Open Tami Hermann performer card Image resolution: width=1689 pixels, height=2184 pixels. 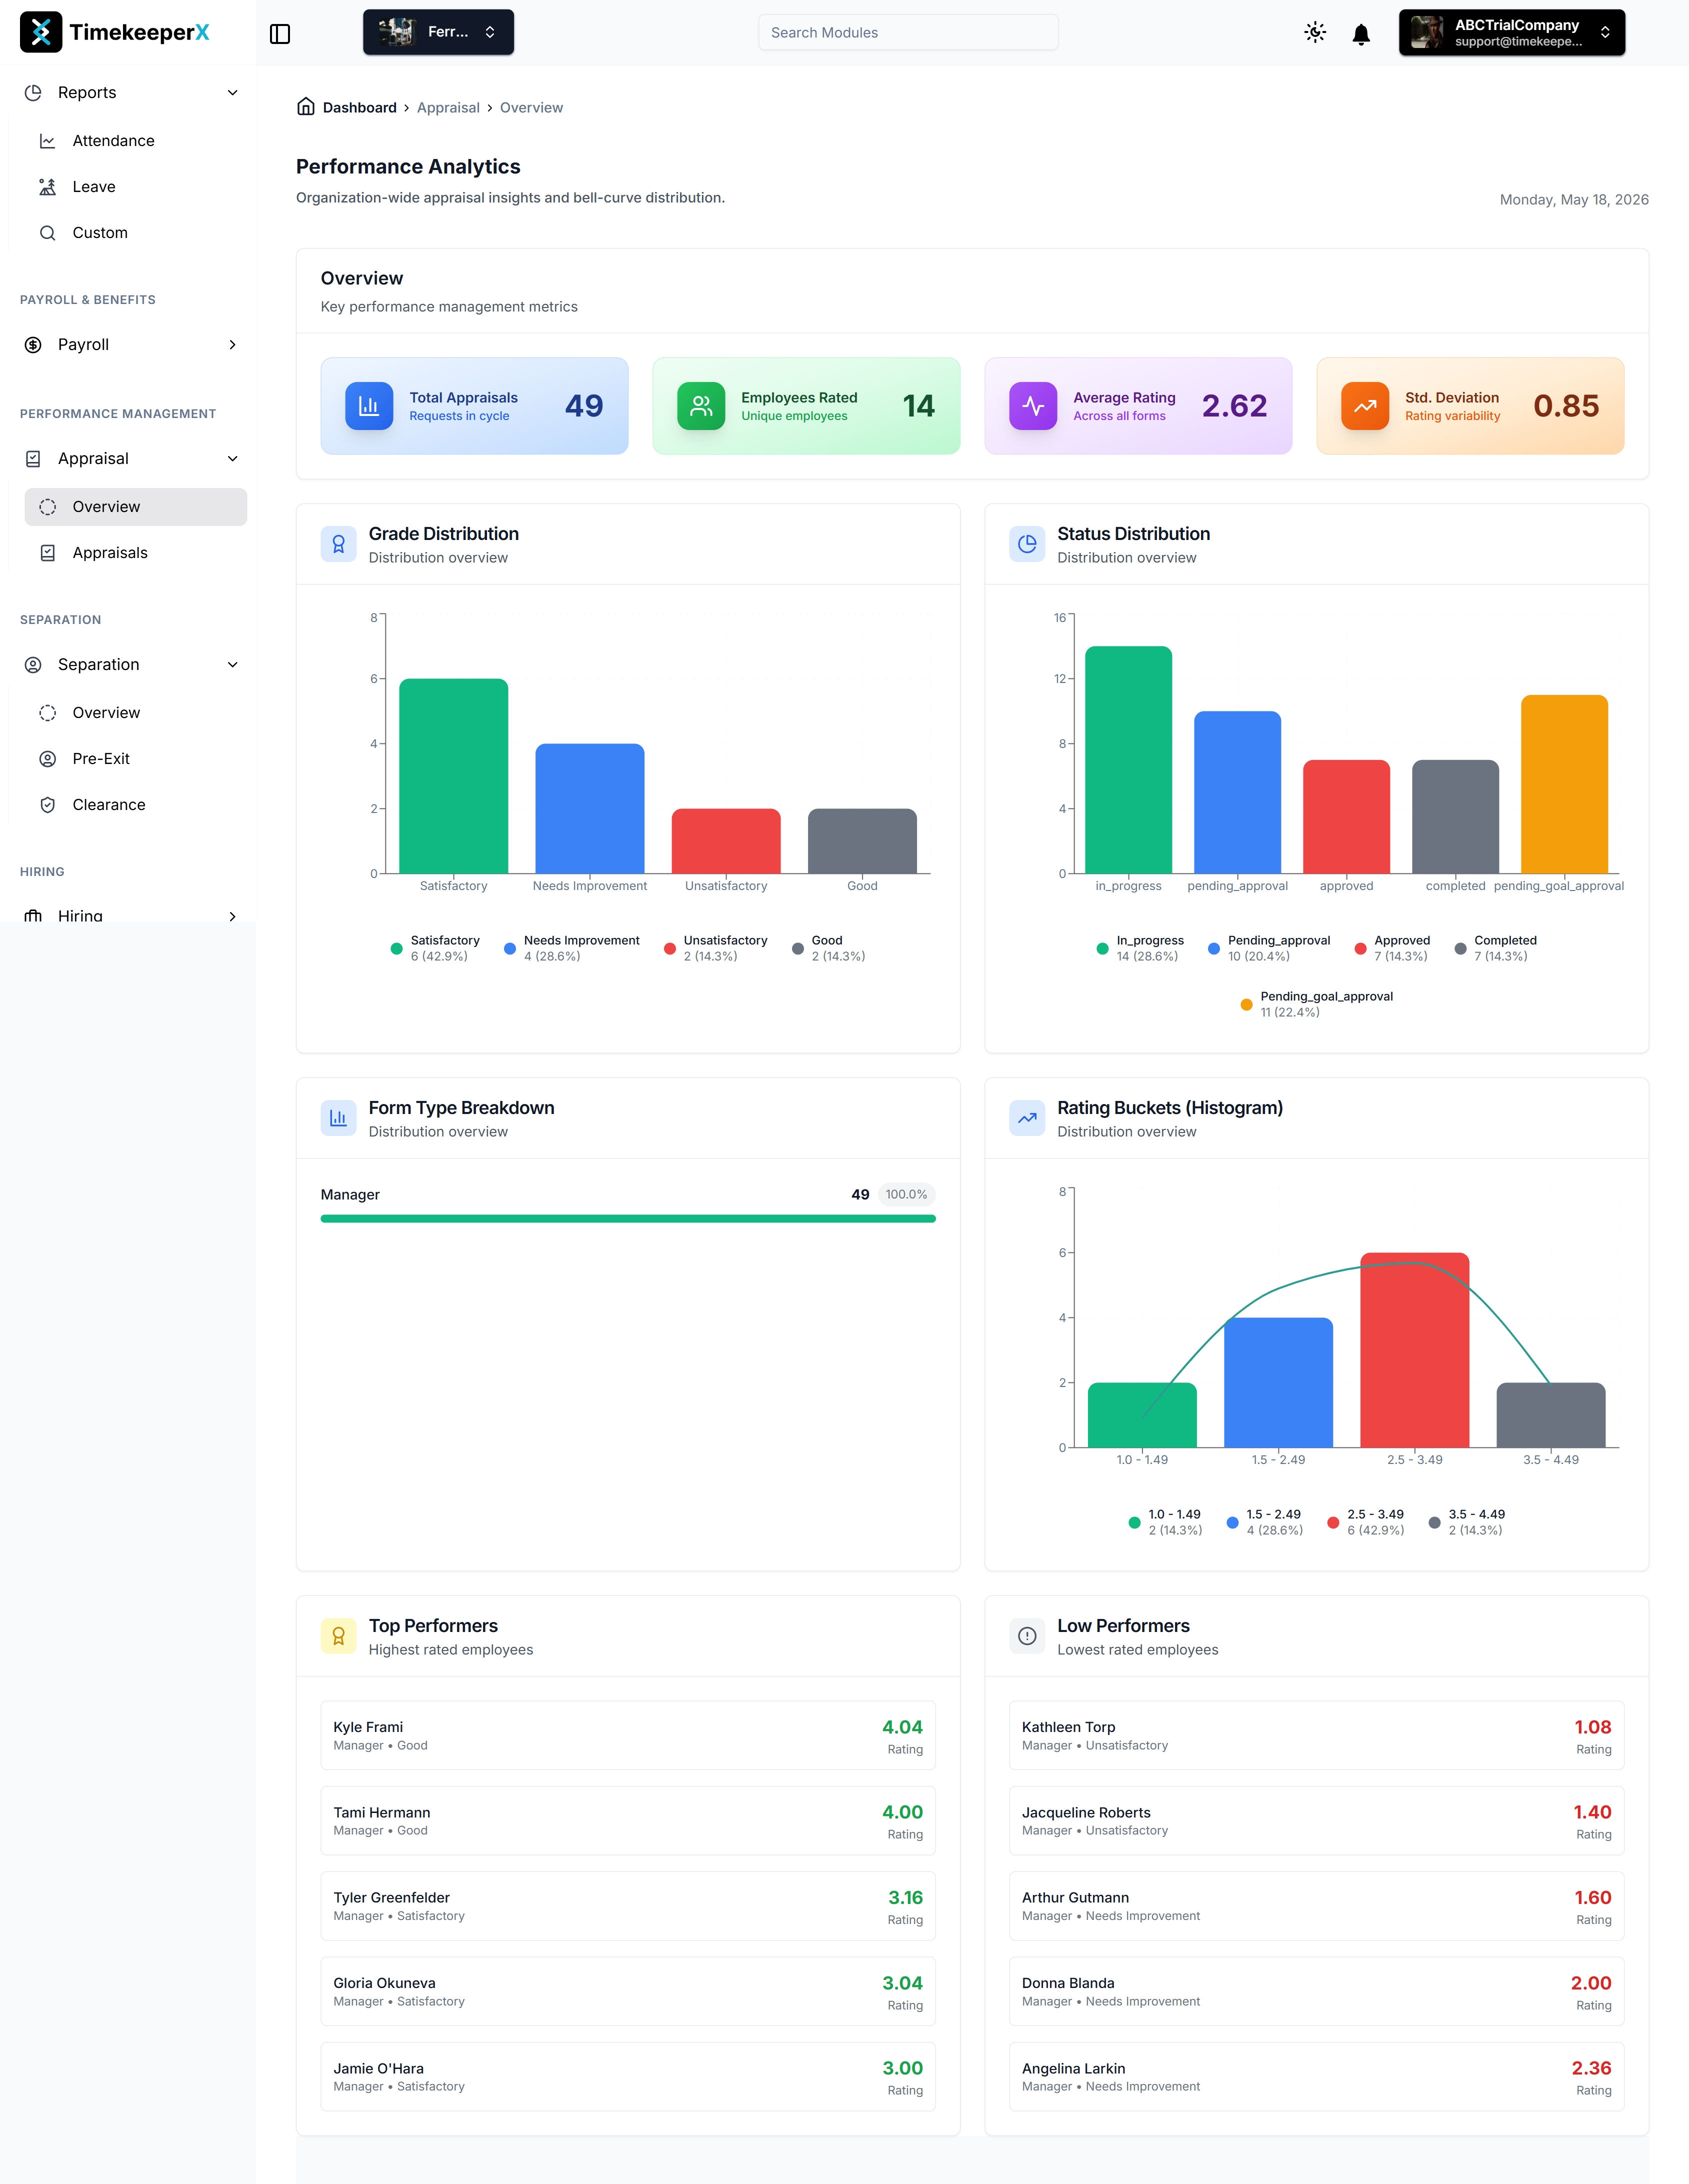[x=628, y=1821]
